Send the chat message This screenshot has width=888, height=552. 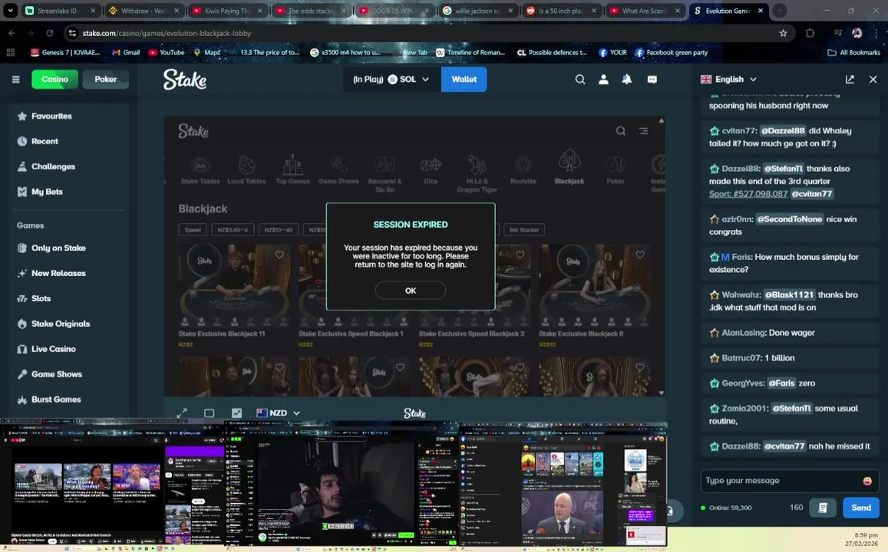pyautogui.click(x=861, y=508)
